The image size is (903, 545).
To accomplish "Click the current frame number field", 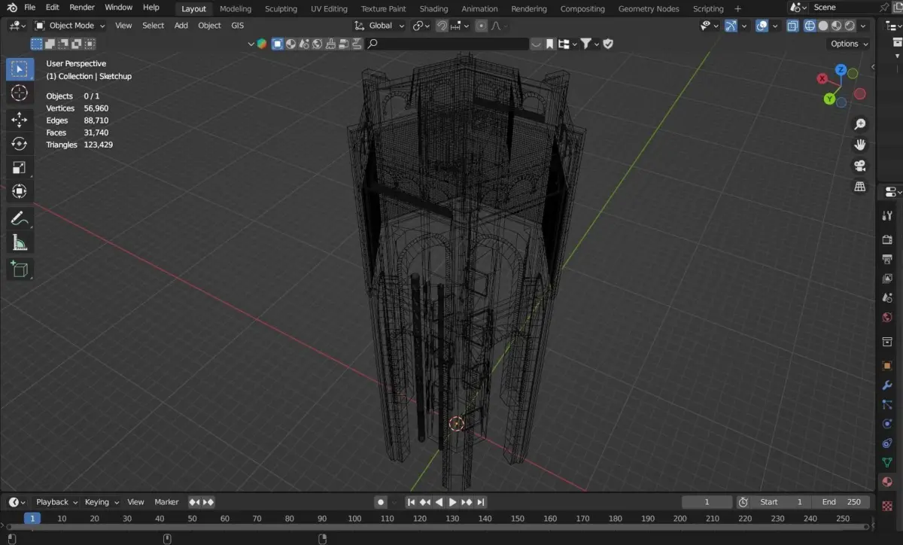I will pos(707,502).
